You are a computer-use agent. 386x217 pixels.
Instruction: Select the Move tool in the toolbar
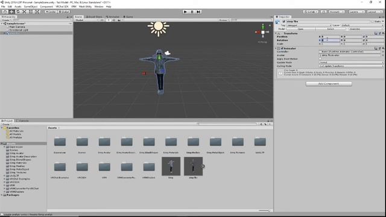click(x=11, y=12)
